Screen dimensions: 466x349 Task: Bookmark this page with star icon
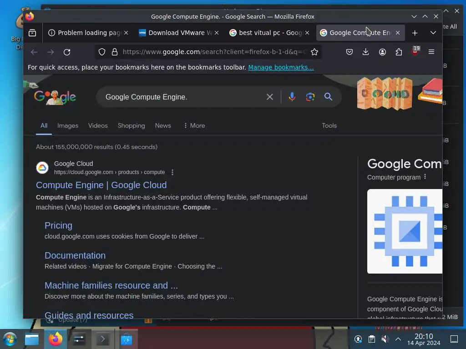click(x=314, y=52)
